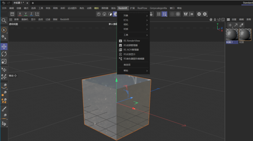
Task: Expand 材质 submenu in Redshift menu
Action: point(133,29)
